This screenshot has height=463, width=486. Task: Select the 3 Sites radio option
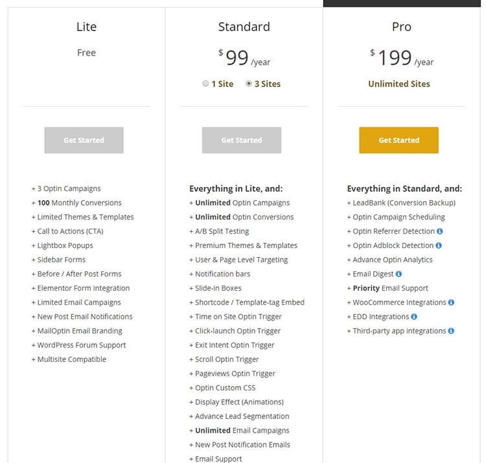pyautogui.click(x=249, y=84)
